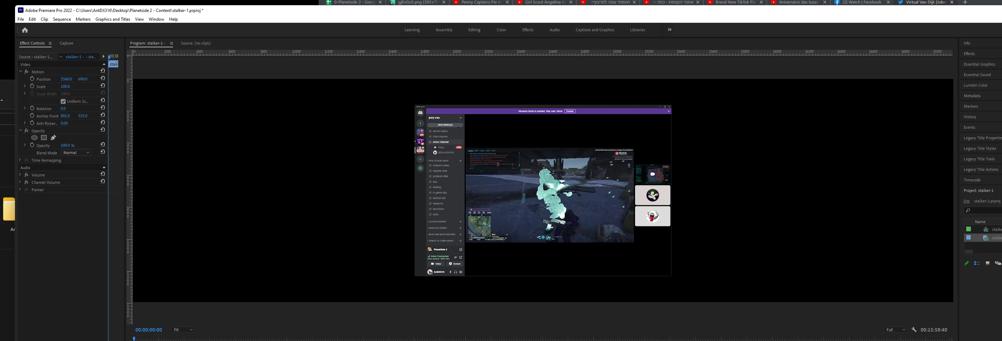The width and height of the screenshot is (1002, 341).
Task: Switch Project panel to list view
Action: [x=977, y=263]
